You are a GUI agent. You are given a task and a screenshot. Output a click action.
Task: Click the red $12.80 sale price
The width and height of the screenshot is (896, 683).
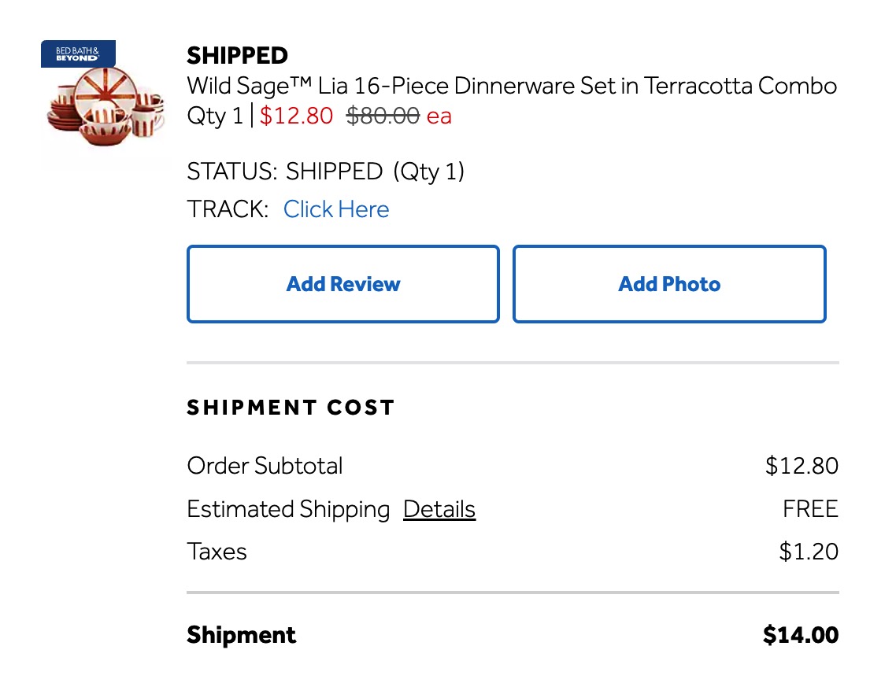click(296, 116)
